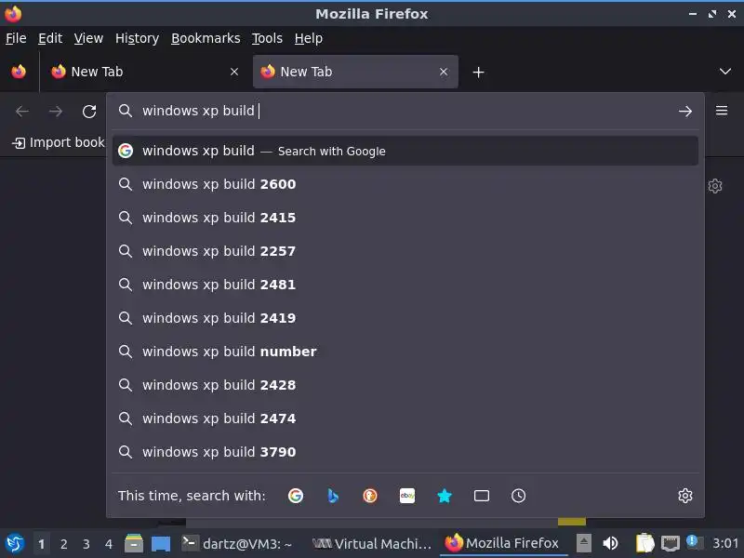Image resolution: width=744 pixels, height=558 pixels.
Task: Select suggestion 'windows xp build 2600'
Action: pos(405,184)
